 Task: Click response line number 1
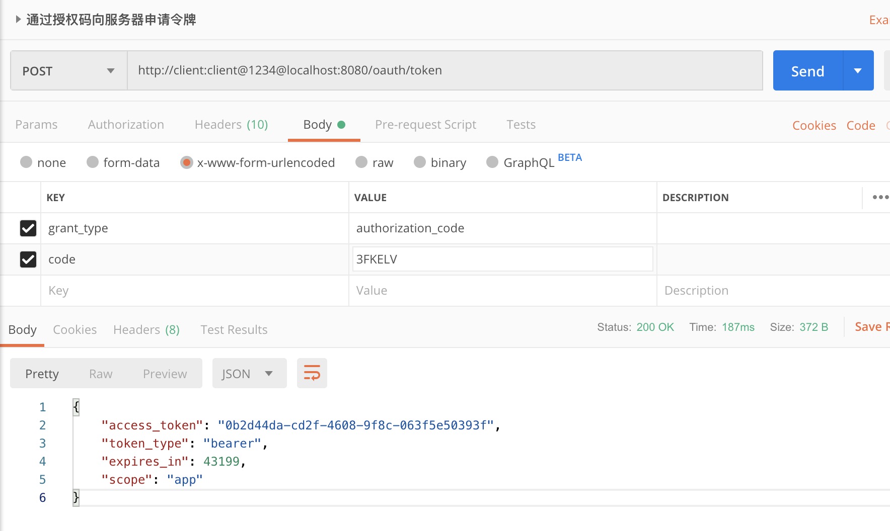pyautogui.click(x=43, y=407)
